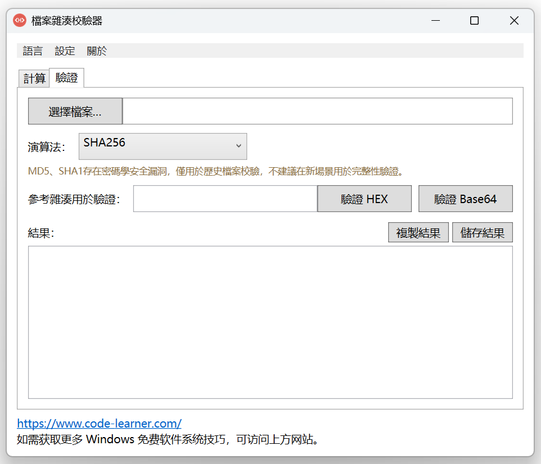Save results with the 儲存結果 button
Screen dimensions: 541x464
(483, 232)
